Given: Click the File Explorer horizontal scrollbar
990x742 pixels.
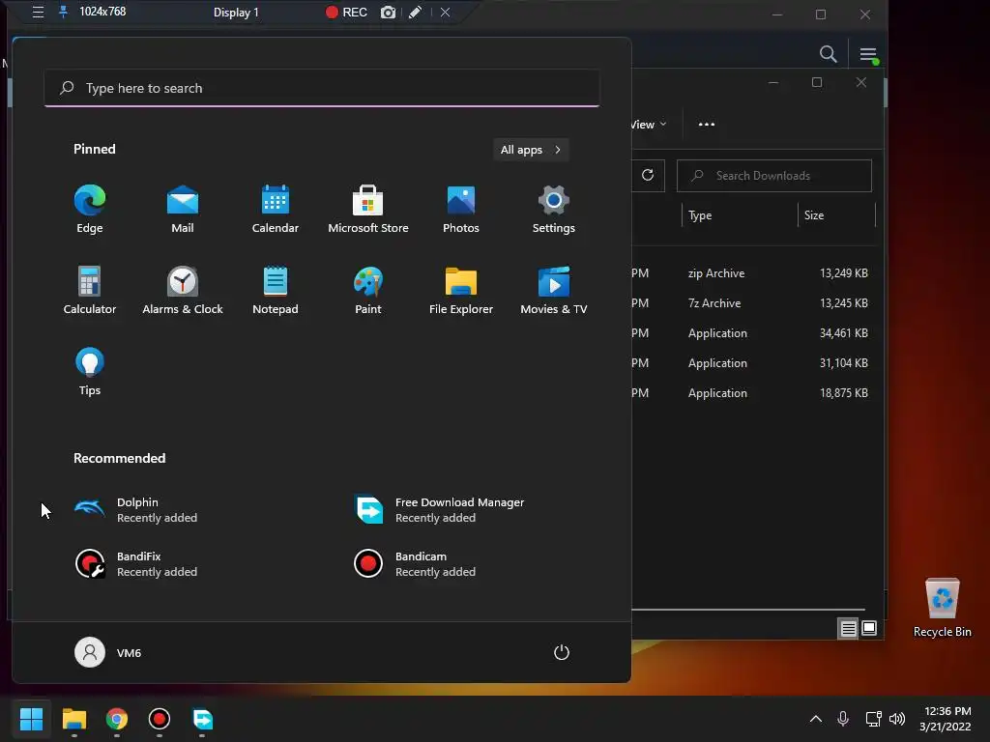Looking at the screenshot, I should [748, 610].
